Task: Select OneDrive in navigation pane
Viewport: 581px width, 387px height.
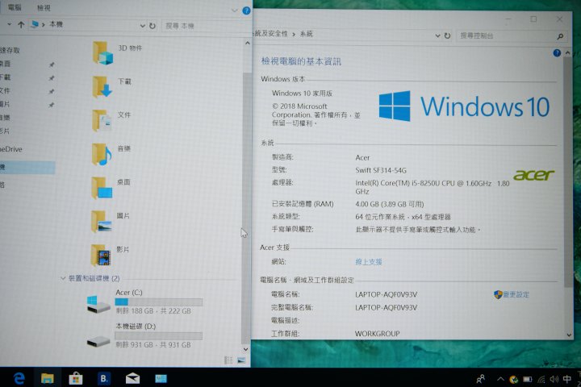Action: (11, 149)
